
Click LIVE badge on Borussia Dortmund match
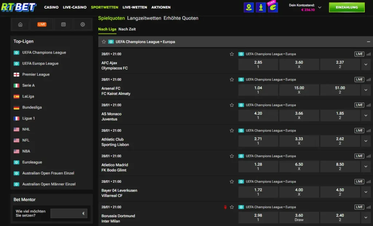359,207
